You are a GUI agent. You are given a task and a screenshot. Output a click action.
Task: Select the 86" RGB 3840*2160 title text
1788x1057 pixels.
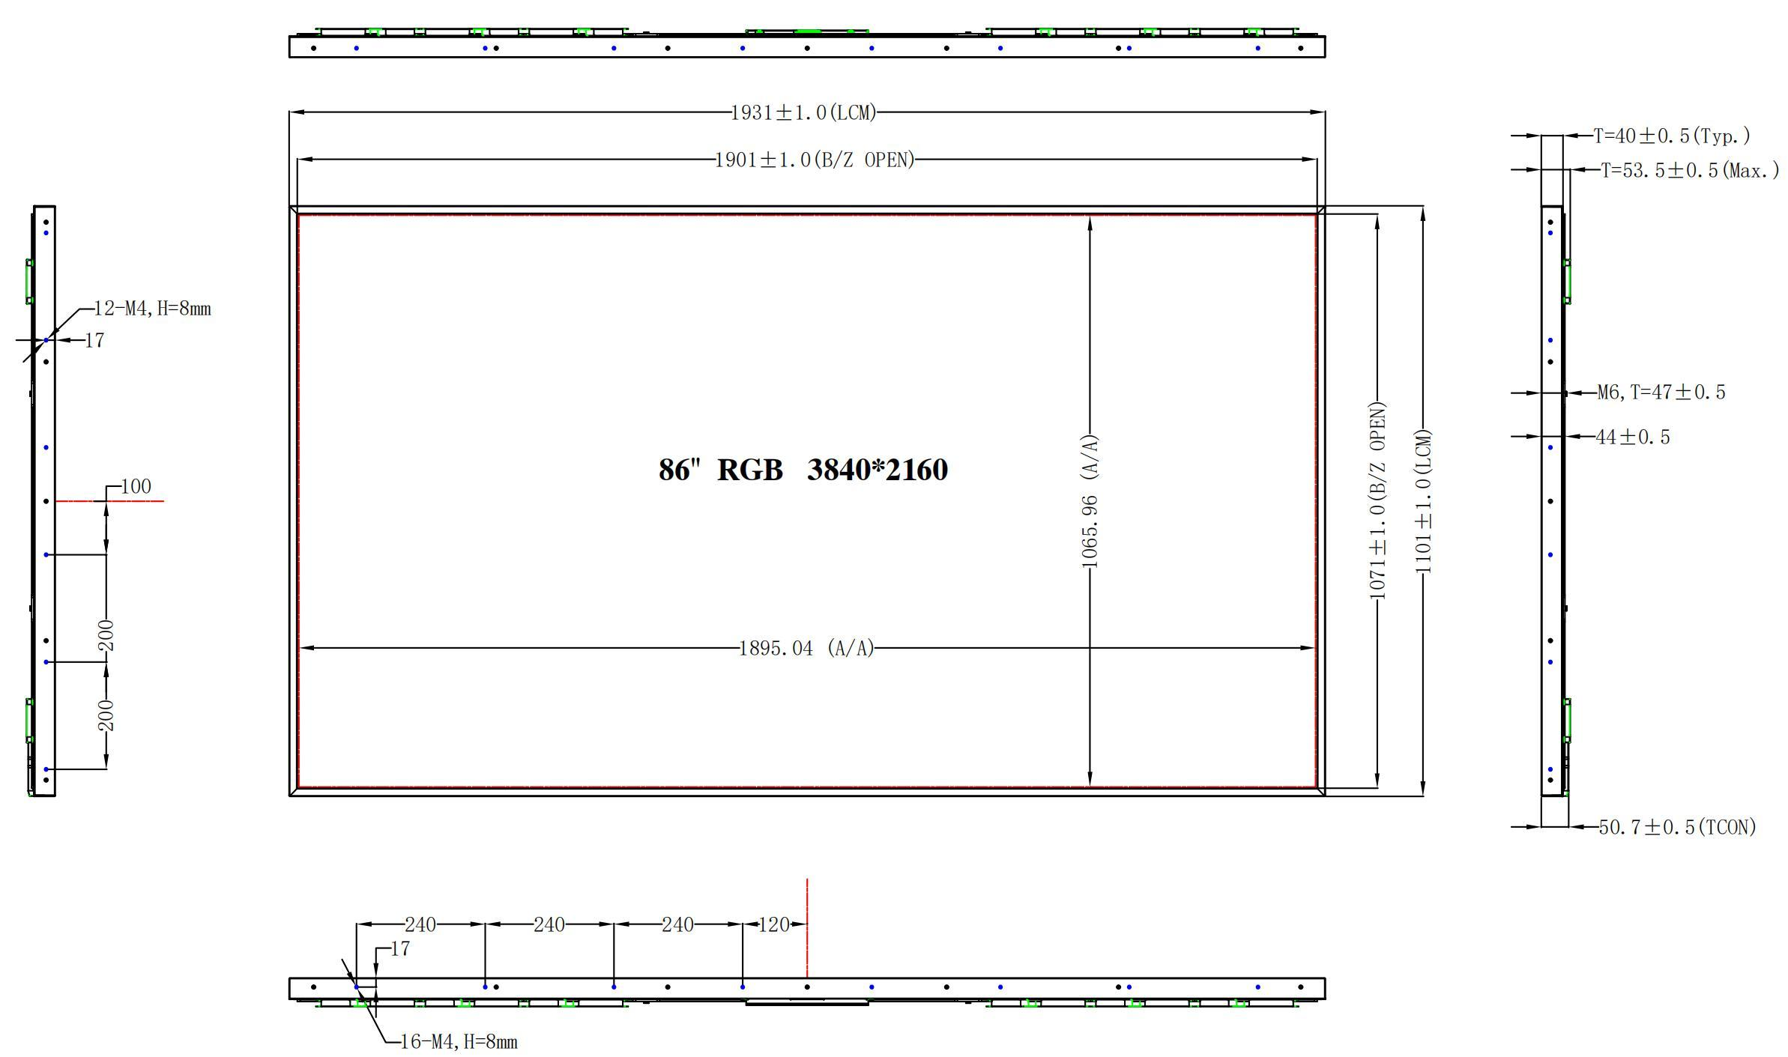pyautogui.click(x=803, y=470)
